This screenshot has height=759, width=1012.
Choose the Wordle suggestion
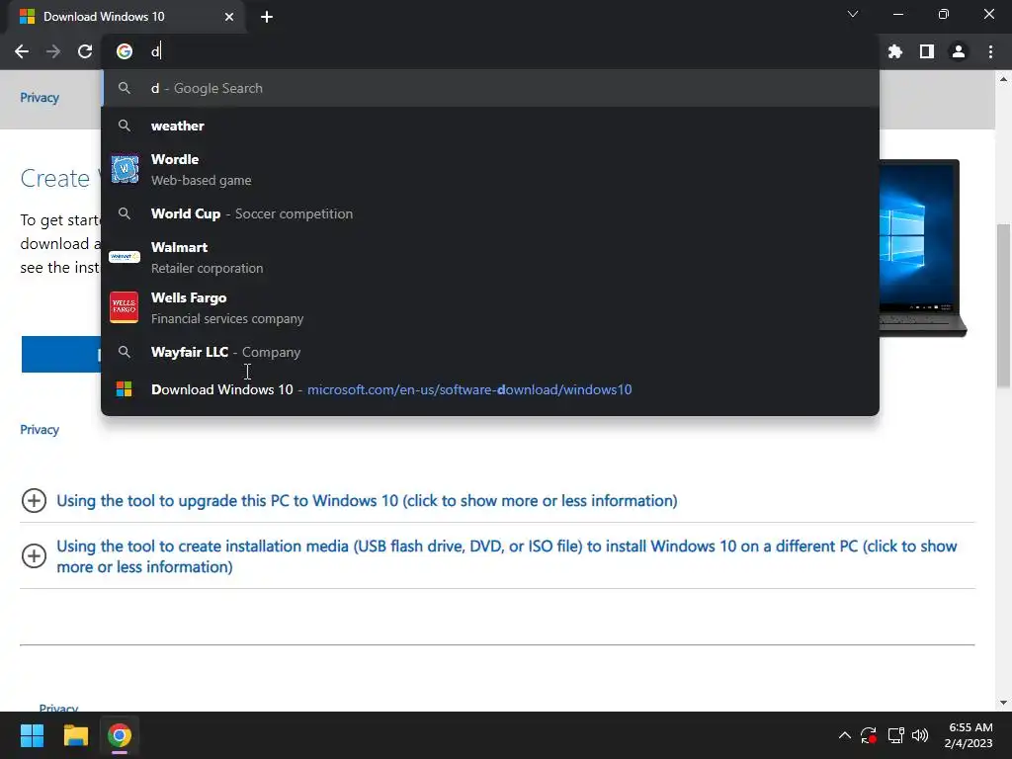[x=490, y=170]
